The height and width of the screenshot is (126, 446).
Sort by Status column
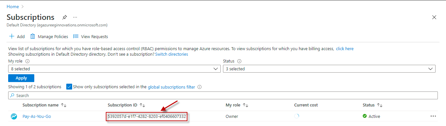click(x=373, y=105)
